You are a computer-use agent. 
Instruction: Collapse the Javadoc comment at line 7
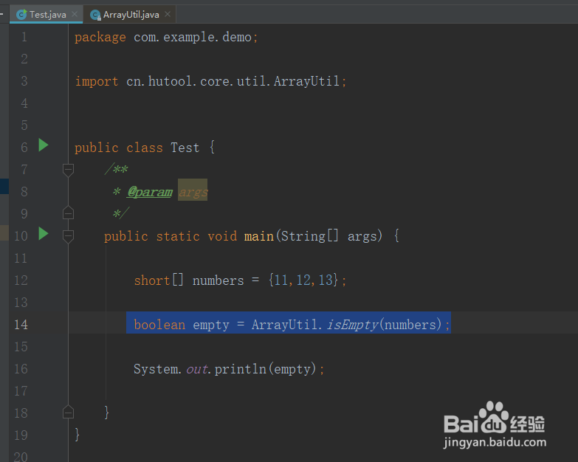pos(68,170)
